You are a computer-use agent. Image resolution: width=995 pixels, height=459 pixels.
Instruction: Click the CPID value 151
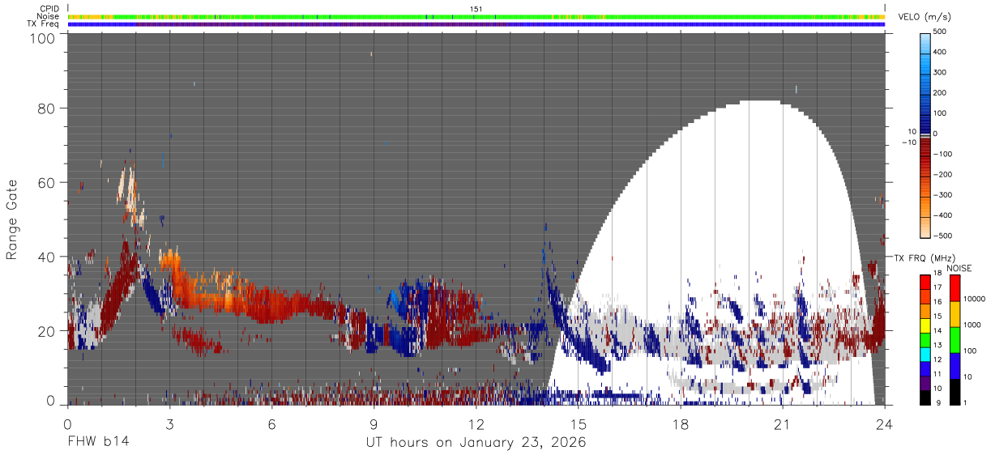coord(476,9)
